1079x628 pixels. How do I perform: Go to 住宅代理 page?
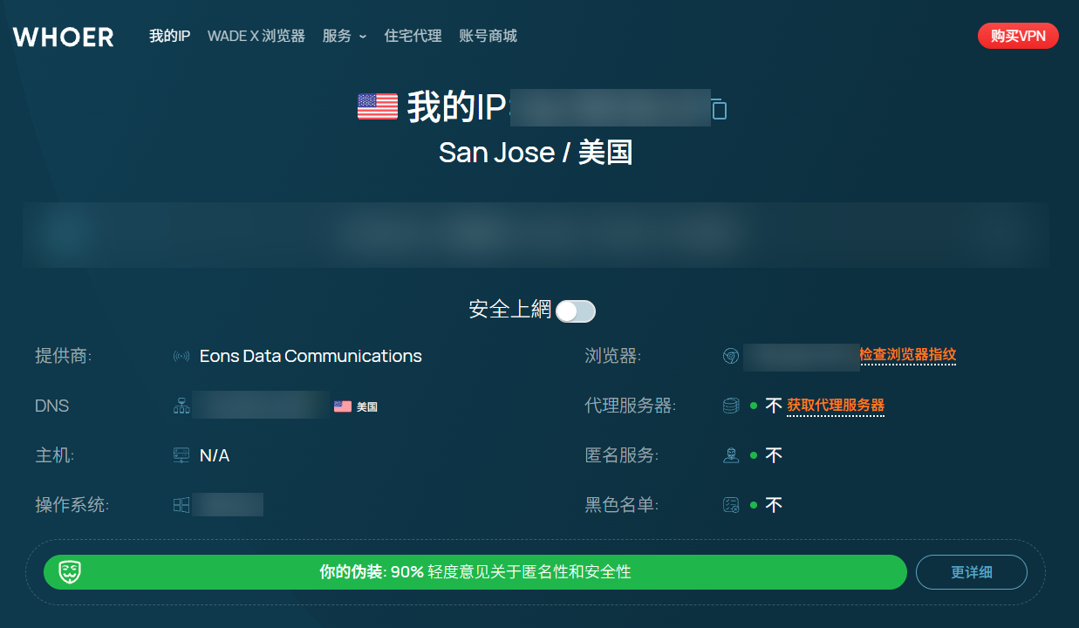(x=413, y=36)
